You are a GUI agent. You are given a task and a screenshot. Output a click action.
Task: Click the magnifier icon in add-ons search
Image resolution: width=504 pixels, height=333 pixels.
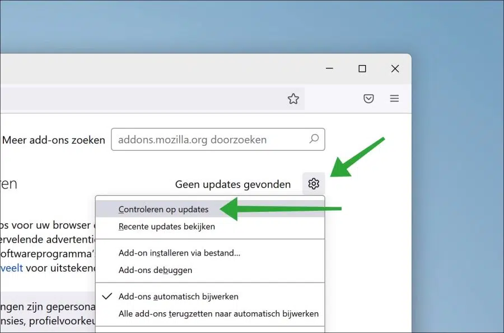314,139
